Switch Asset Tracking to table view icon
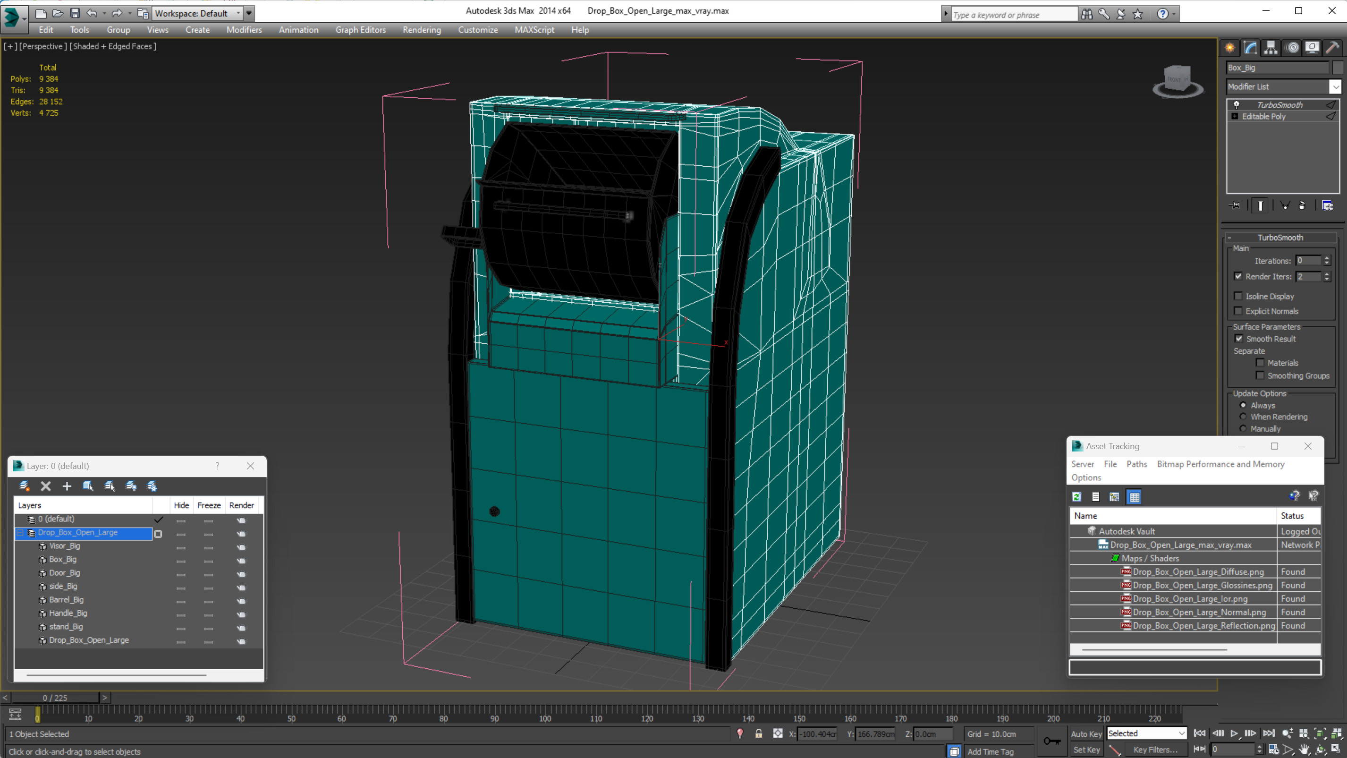1347x758 pixels. pos(1134,496)
